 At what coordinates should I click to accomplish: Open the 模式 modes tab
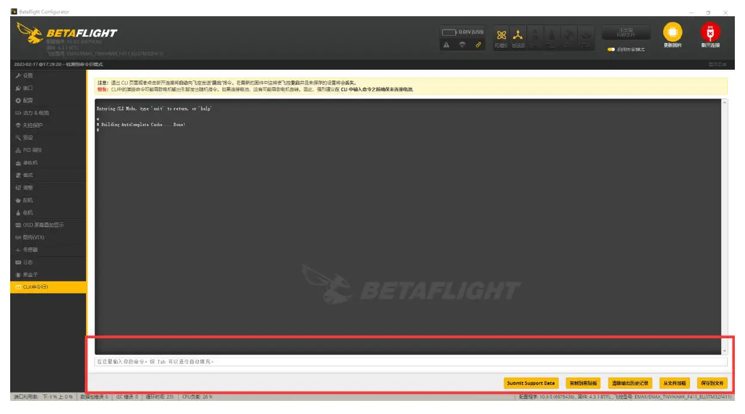48,175
